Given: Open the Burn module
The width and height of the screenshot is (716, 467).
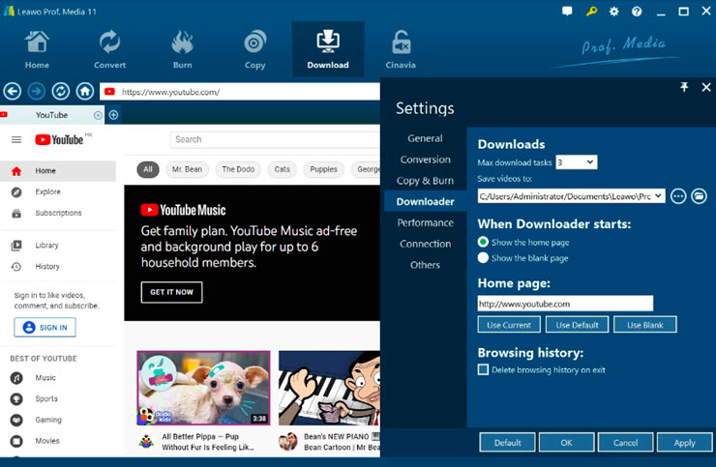Looking at the screenshot, I should (182, 49).
